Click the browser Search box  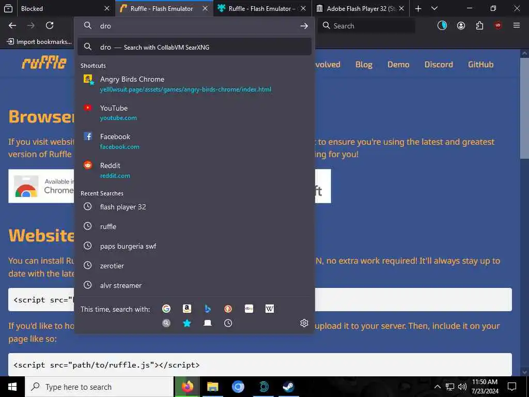[x=366, y=26]
